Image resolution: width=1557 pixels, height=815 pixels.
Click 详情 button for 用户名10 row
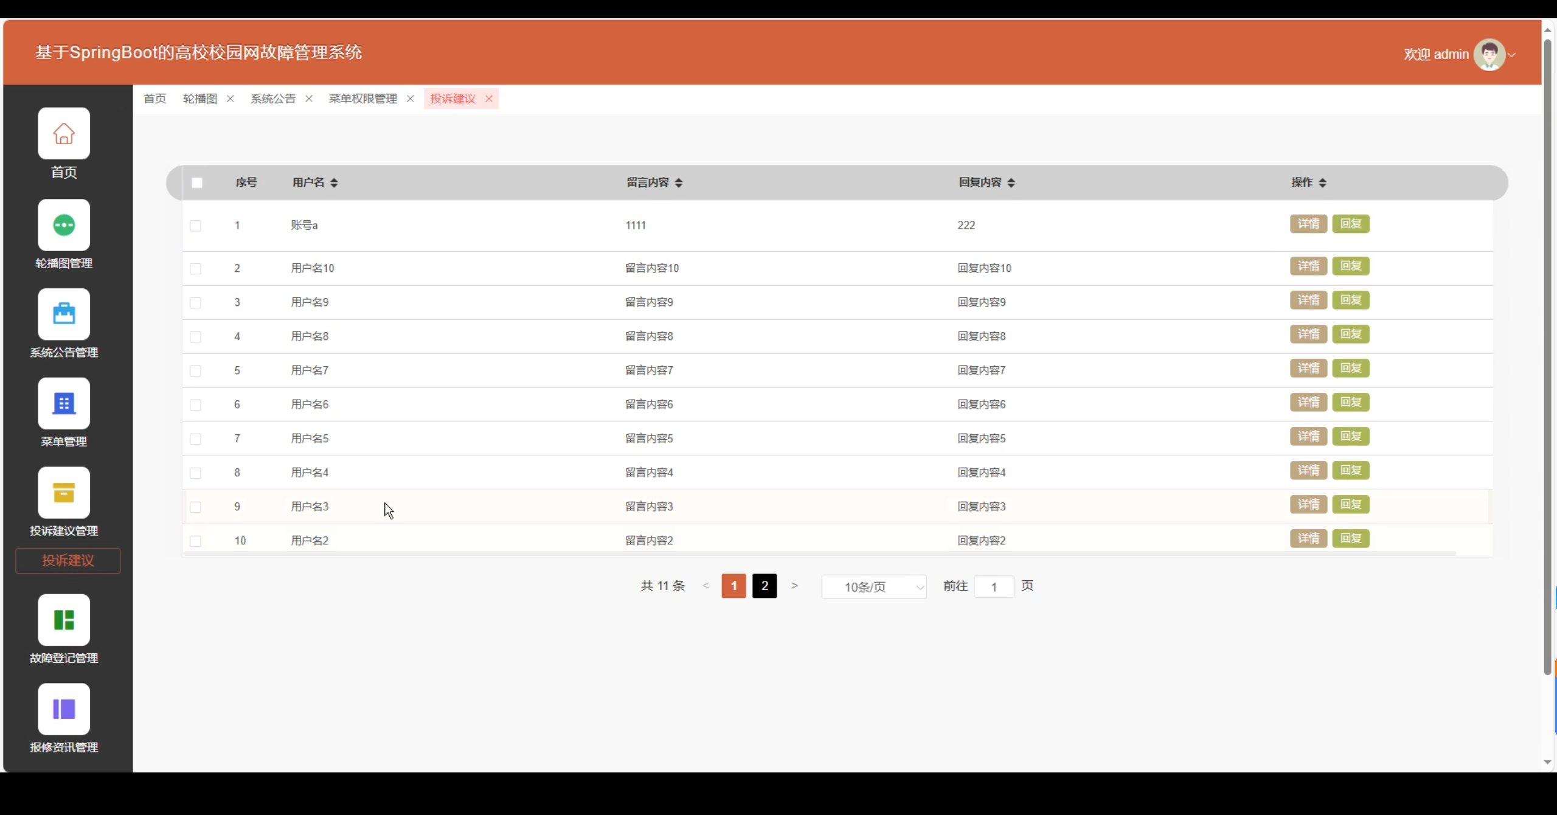click(1308, 266)
